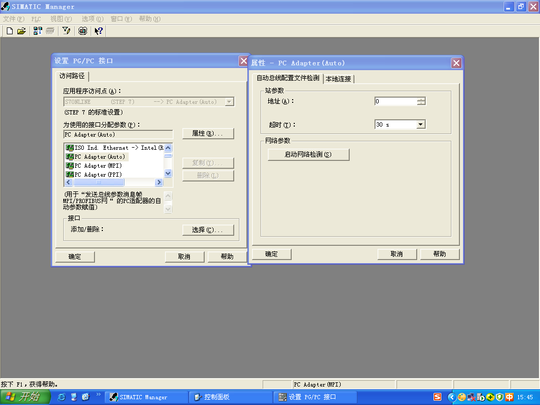The image size is (540, 405).
Task: Switch to the 本地连接 tab
Action: tap(338, 79)
